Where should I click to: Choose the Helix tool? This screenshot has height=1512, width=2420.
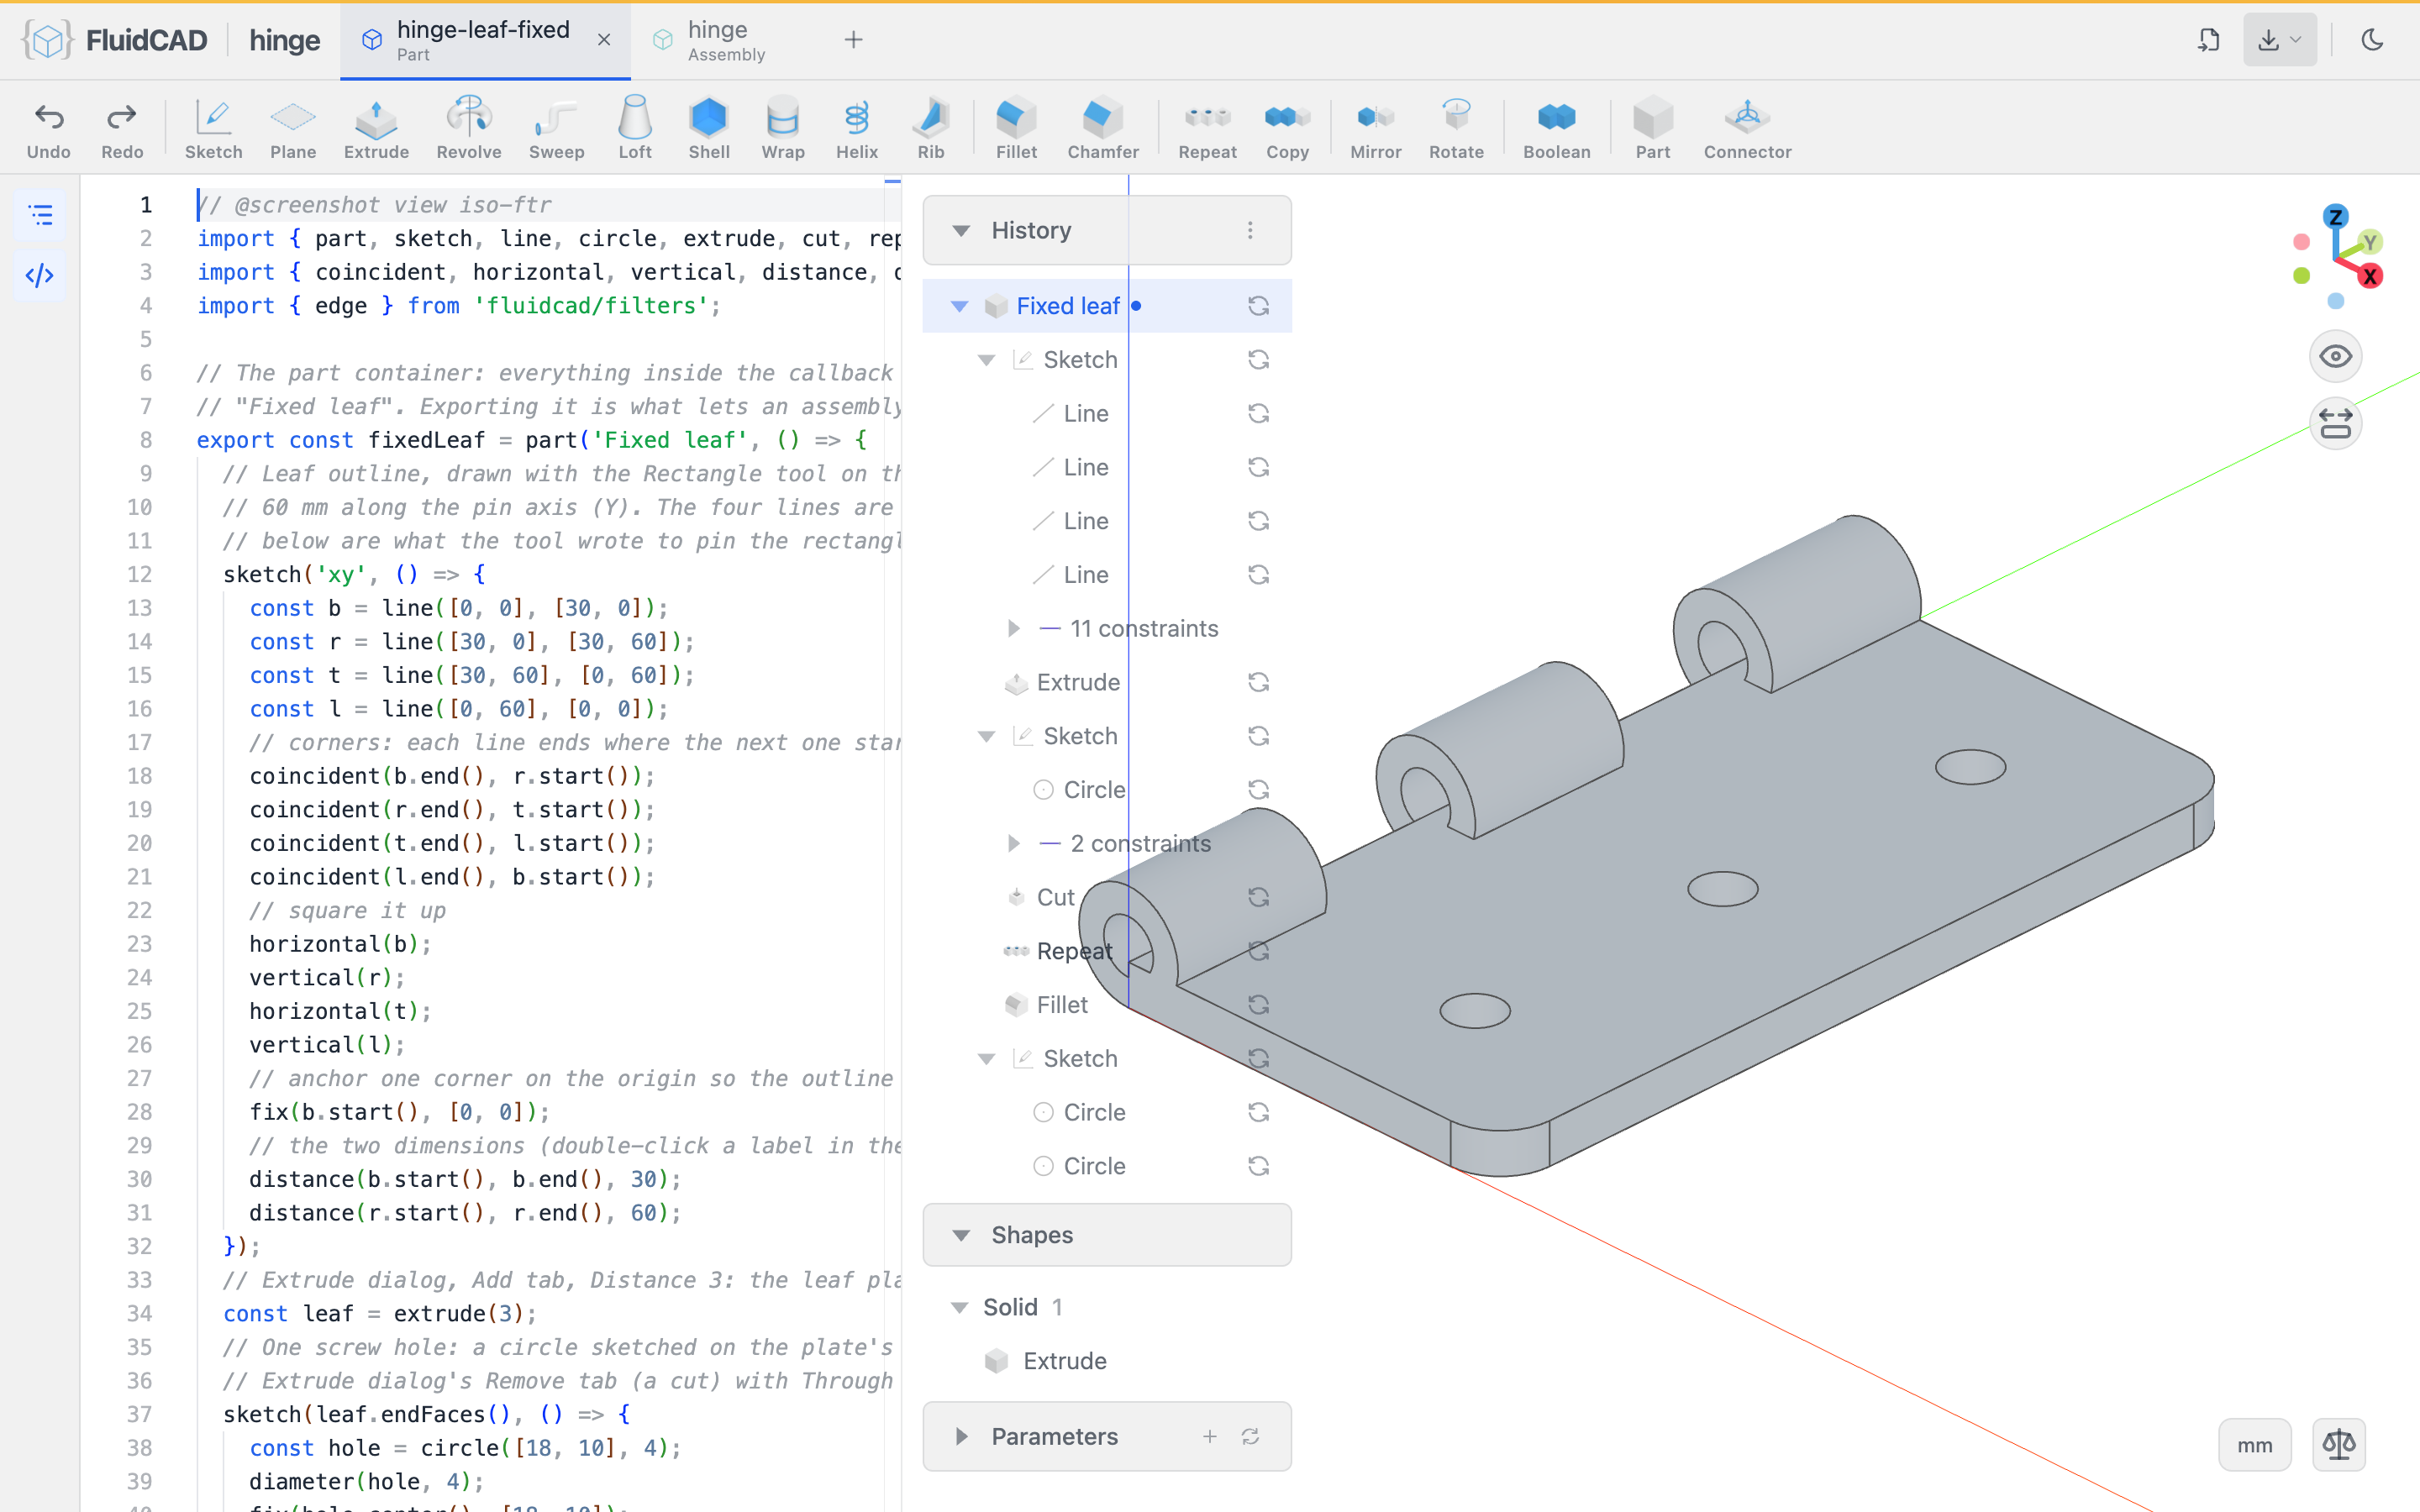point(857,128)
